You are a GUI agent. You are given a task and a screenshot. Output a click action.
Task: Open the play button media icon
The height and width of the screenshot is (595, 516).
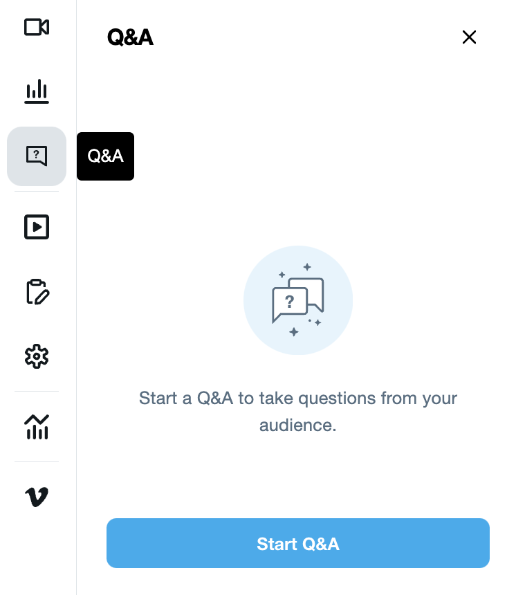(37, 227)
